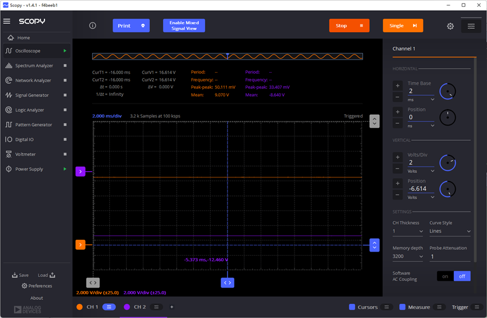Toggle the CH 2 purple enable circle
This screenshot has width=487, height=318.
coord(127,307)
